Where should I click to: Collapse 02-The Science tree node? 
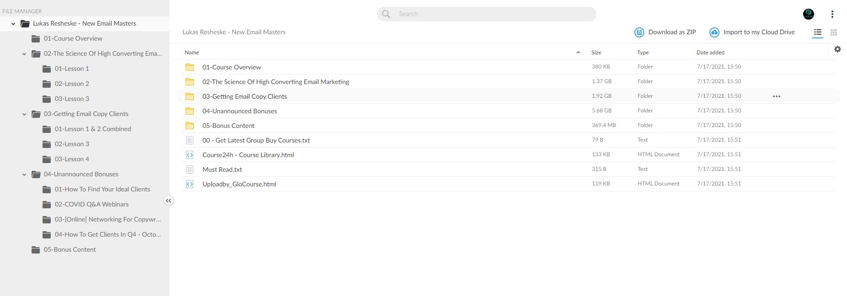coord(24,54)
